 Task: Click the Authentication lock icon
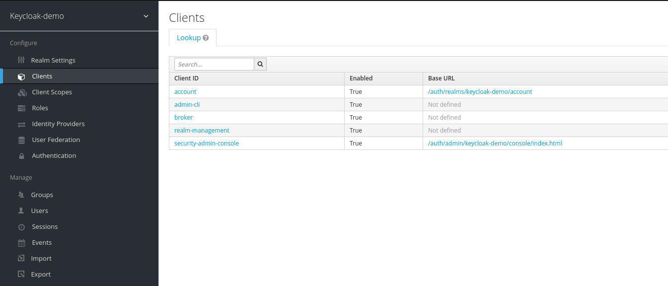(x=21, y=156)
